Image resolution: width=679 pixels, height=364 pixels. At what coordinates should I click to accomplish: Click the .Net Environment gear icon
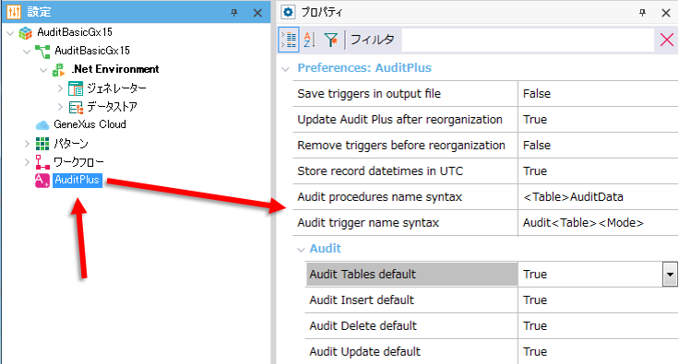click(58, 70)
